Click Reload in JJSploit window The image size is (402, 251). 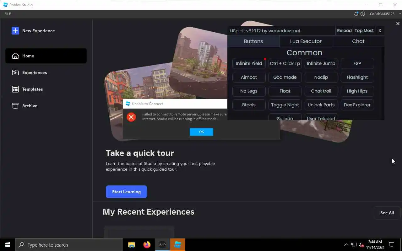point(344,30)
